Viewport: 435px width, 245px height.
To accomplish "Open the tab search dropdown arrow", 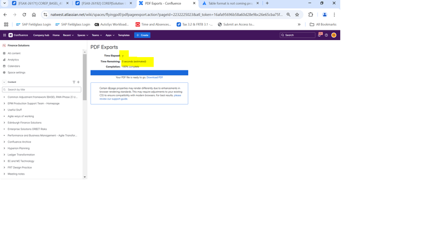I will pyautogui.click(x=4, y=3).
